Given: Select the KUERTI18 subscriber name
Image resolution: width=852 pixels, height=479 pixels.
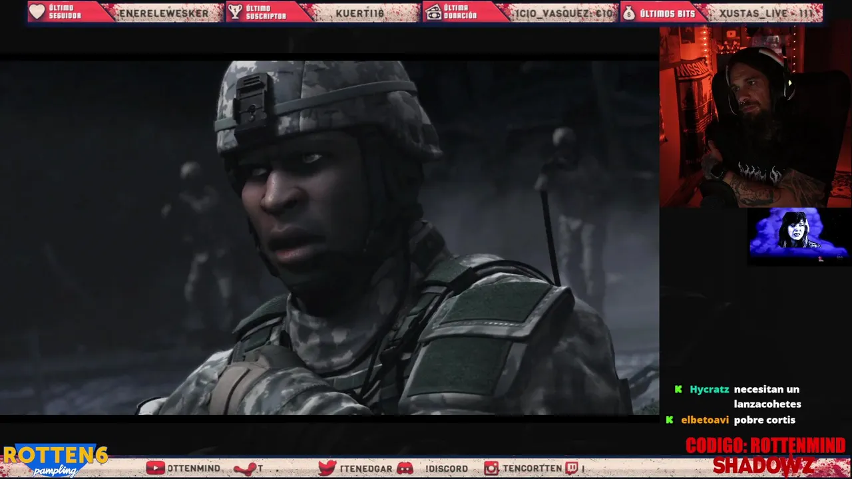Looking at the screenshot, I should point(360,13).
